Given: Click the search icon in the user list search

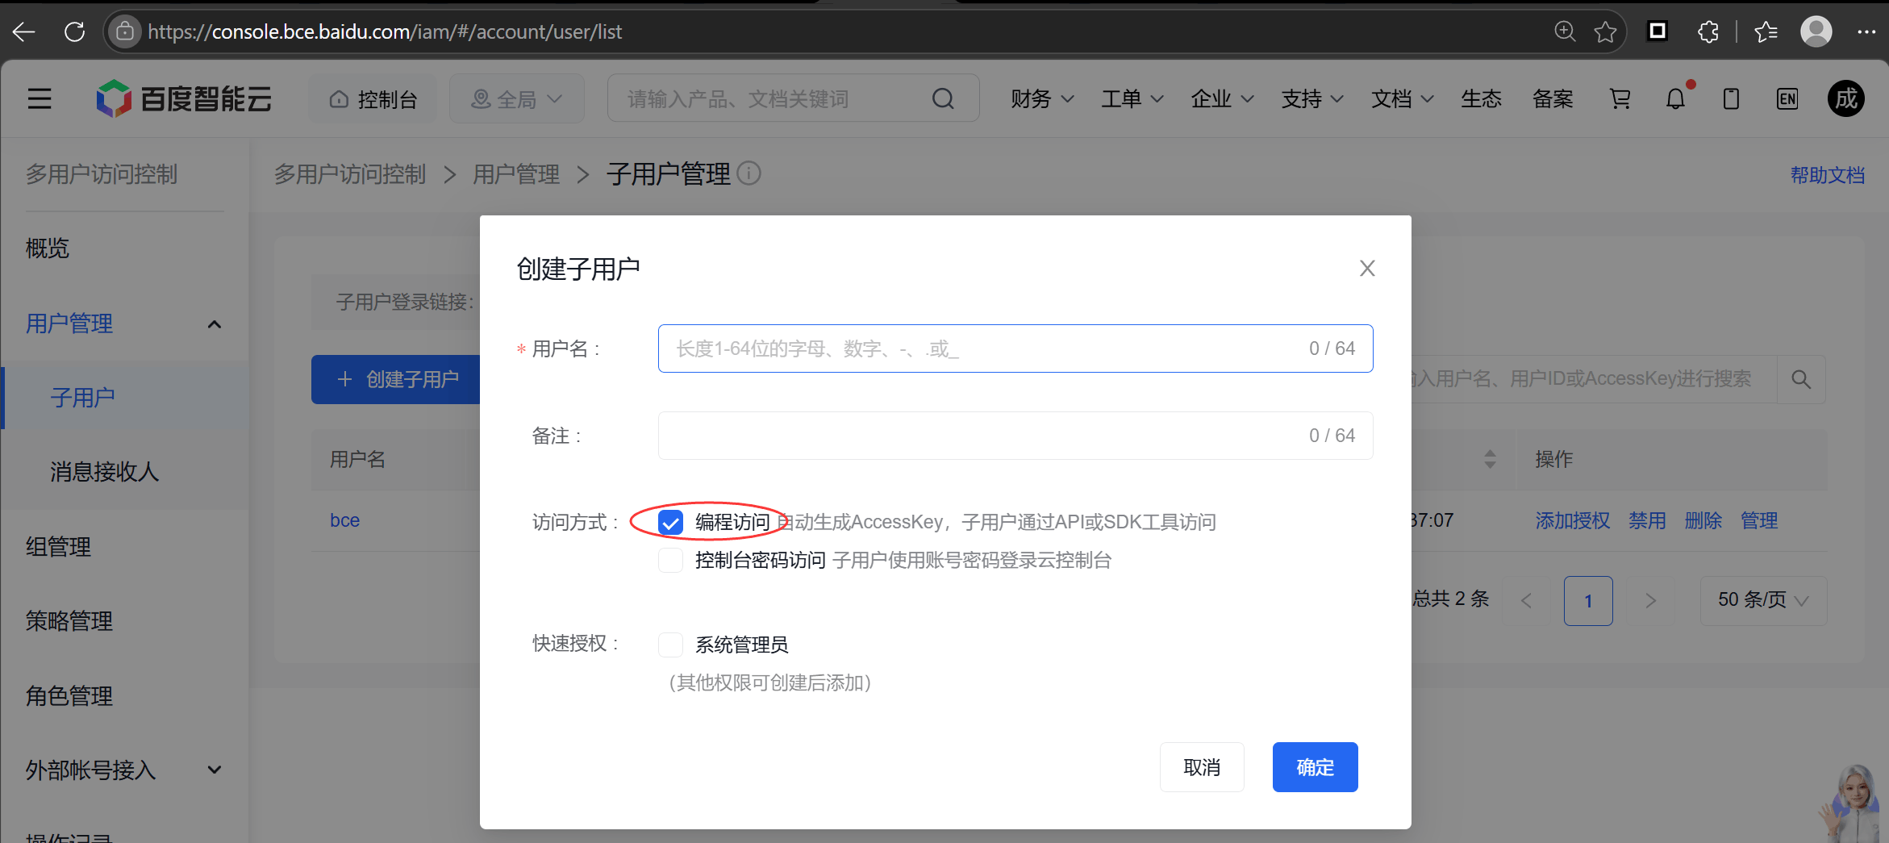Looking at the screenshot, I should [1801, 378].
